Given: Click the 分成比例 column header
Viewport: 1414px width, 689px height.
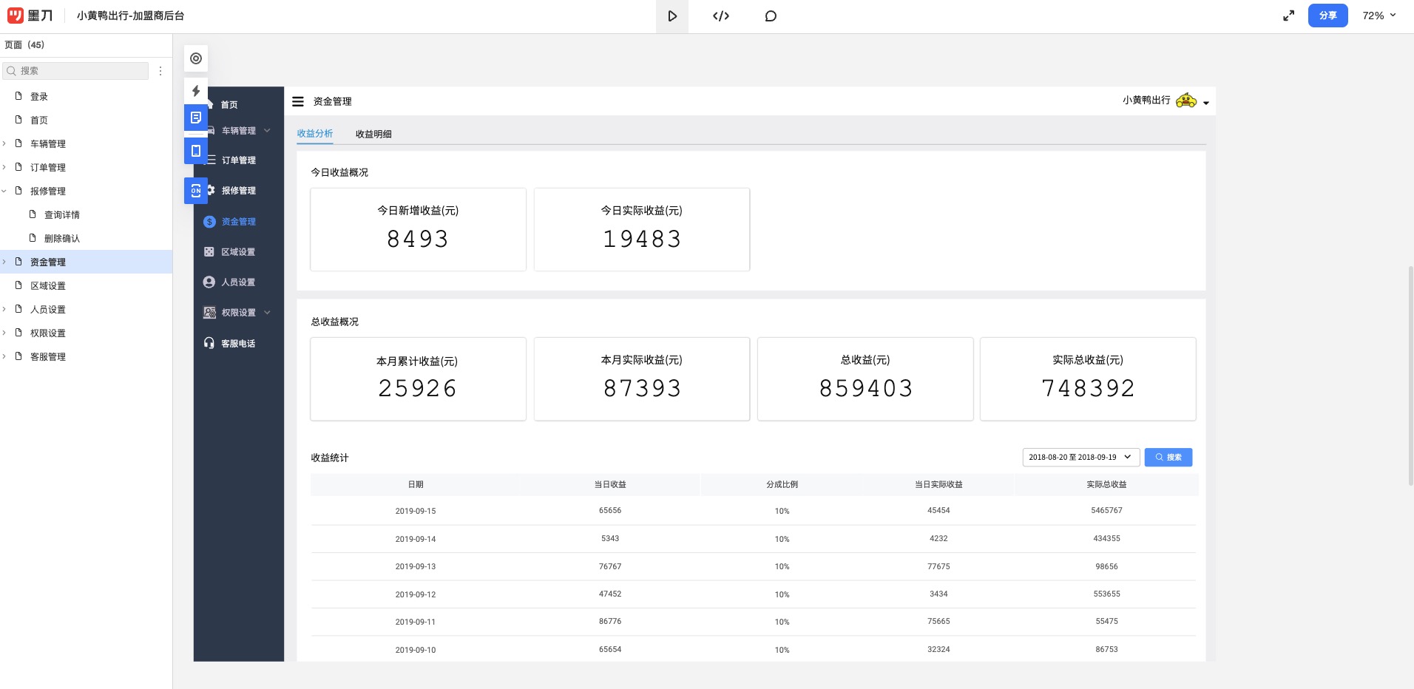Looking at the screenshot, I should click(782, 484).
